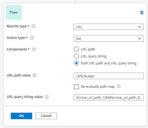Show info for URL query string value
Image resolution: width=148 pixels, height=128 pixels.
[47, 97]
